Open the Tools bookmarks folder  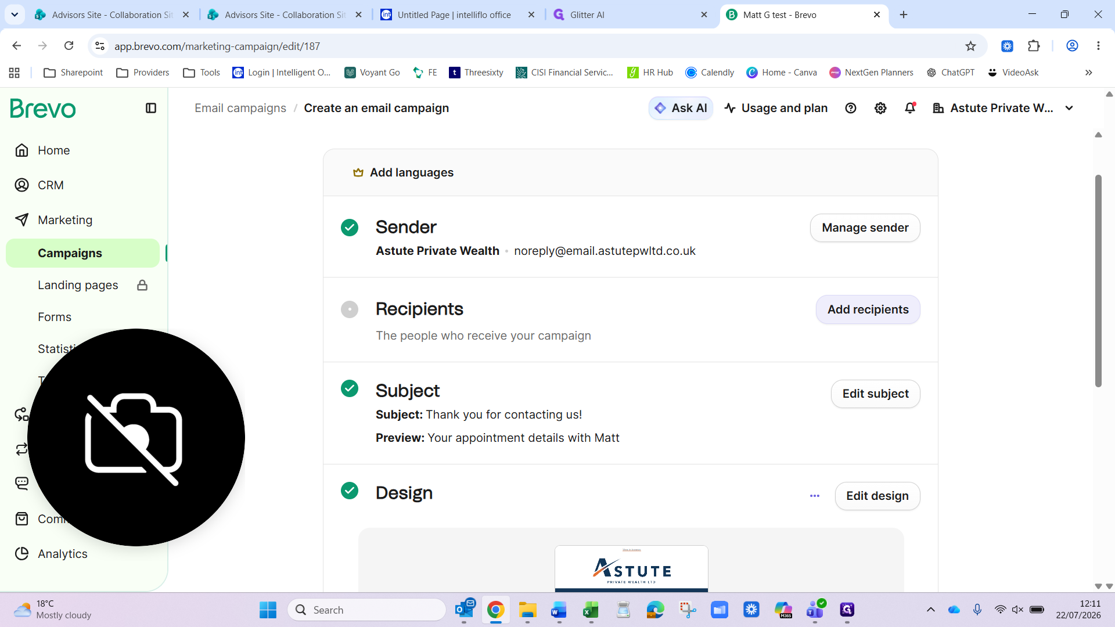pyautogui.click(x=202, y=73)
